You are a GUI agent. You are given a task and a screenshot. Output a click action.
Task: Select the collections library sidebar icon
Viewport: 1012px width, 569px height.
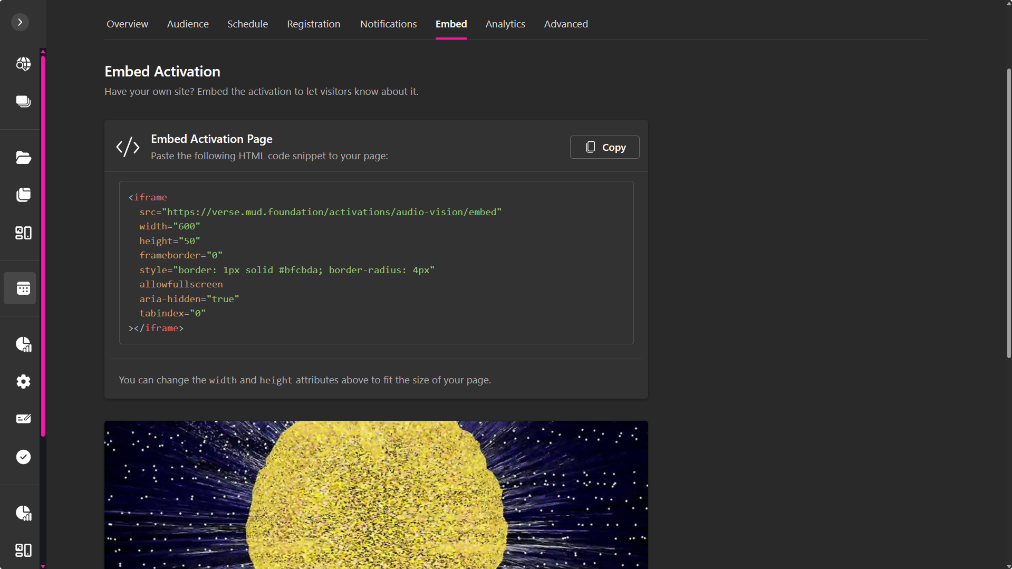(x=23, y=195)
